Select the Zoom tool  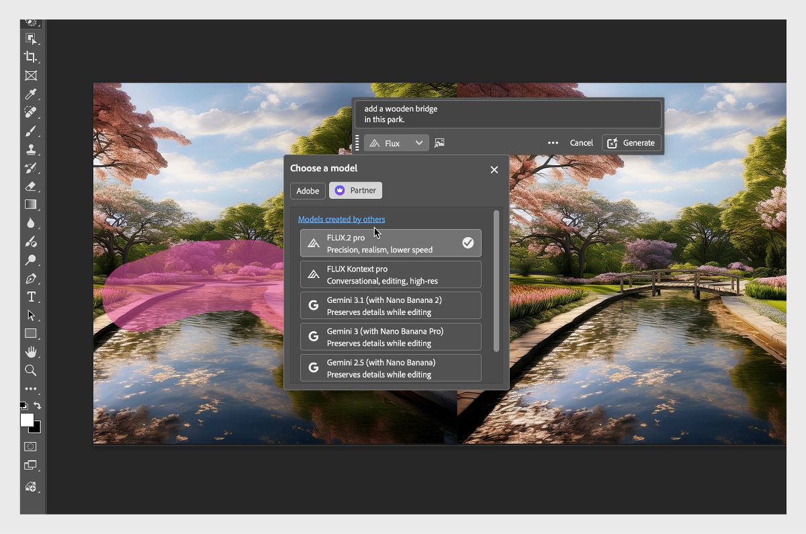click(x=30, y=370)
